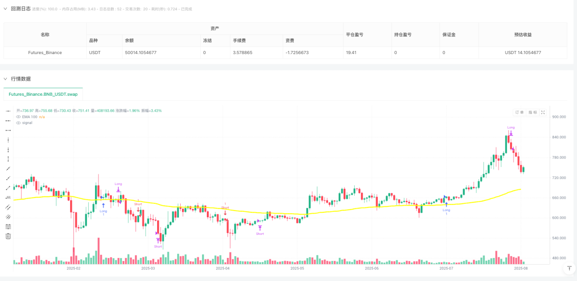Open the 指标 indicators panel
577x281 pixels.
point(533,113)
